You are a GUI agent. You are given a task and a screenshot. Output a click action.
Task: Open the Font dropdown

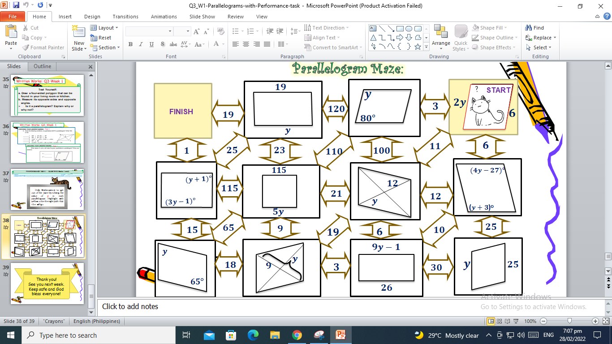click(169, 31)
